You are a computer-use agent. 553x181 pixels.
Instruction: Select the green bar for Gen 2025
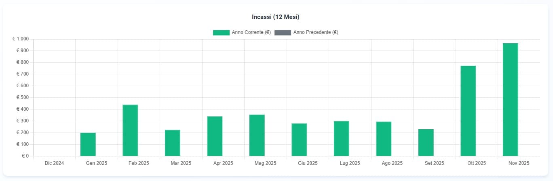click(x=88, y=144)
